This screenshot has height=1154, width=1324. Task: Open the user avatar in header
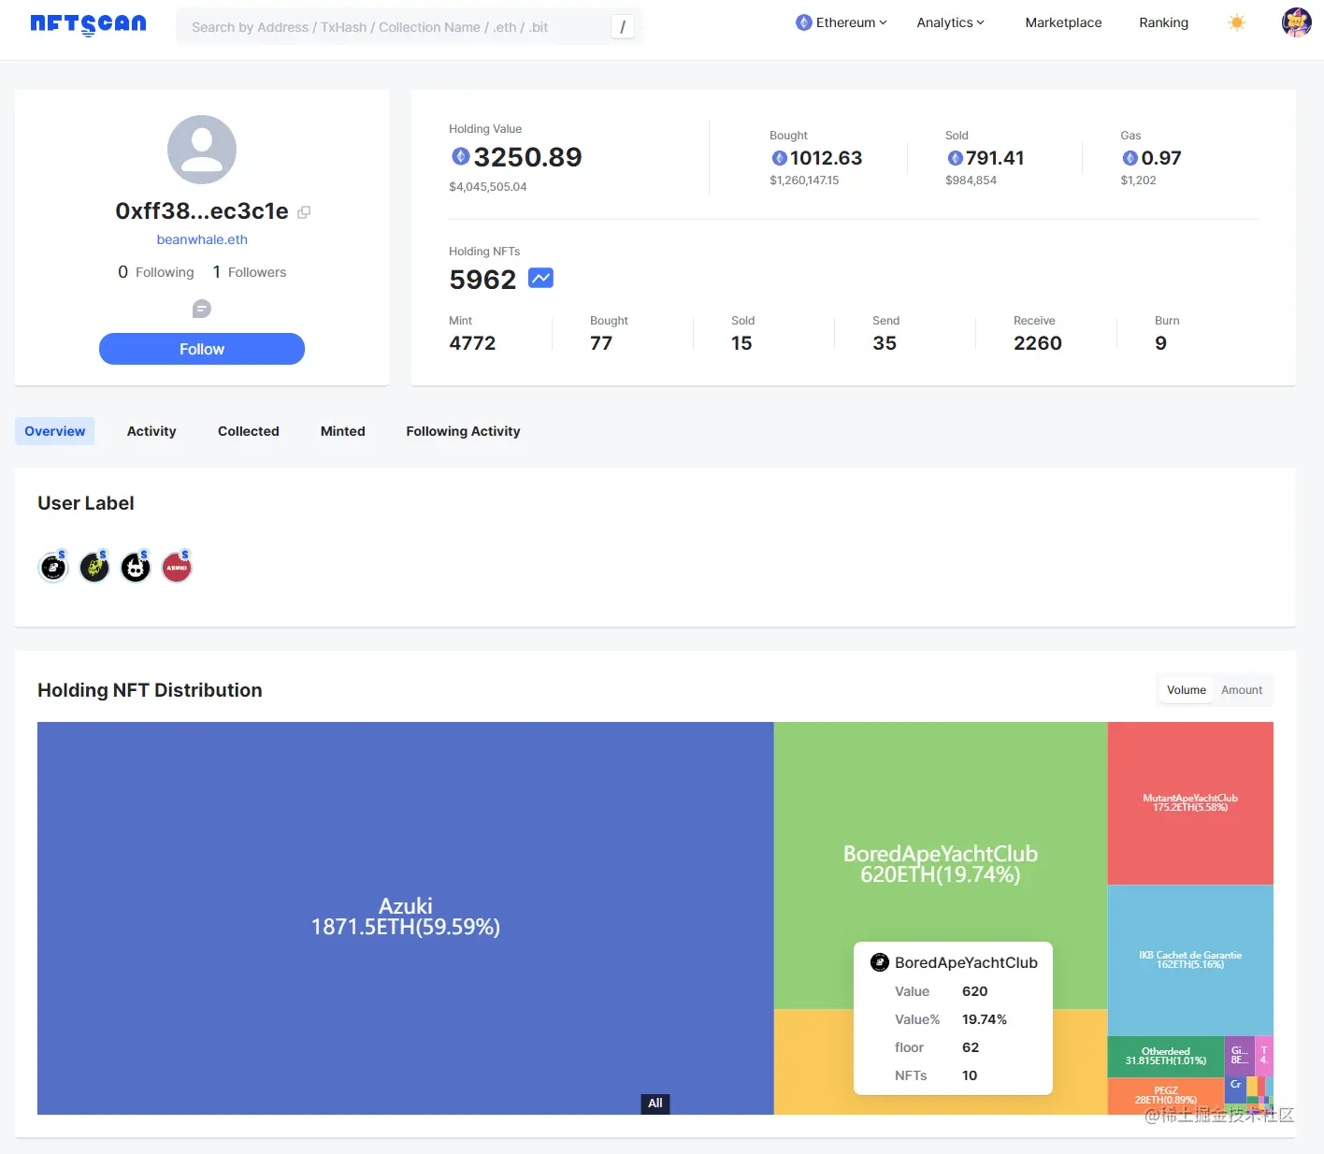coord(1296,22)
